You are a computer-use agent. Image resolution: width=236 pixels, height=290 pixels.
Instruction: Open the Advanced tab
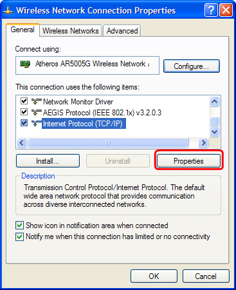click(122, 31)
